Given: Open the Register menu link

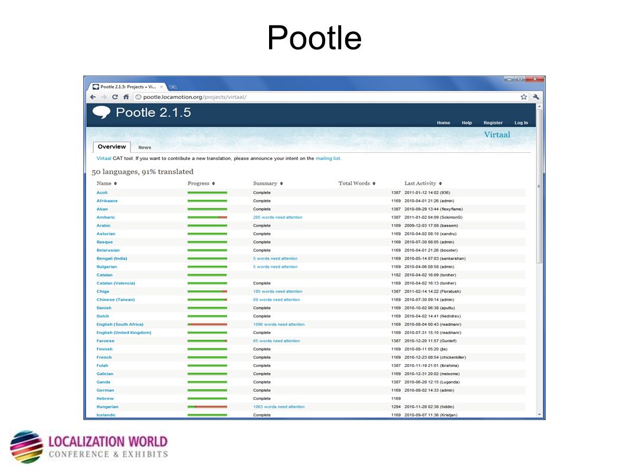Looking at the screenshot, I should [x=493, y=123].
